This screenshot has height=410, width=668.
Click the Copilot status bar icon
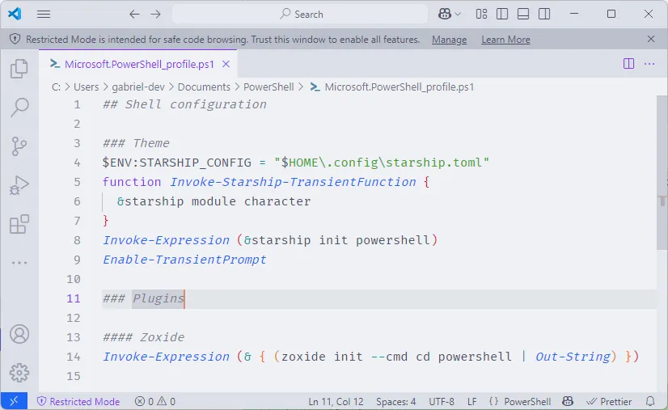pyautogui.click(x=568, y=401)
